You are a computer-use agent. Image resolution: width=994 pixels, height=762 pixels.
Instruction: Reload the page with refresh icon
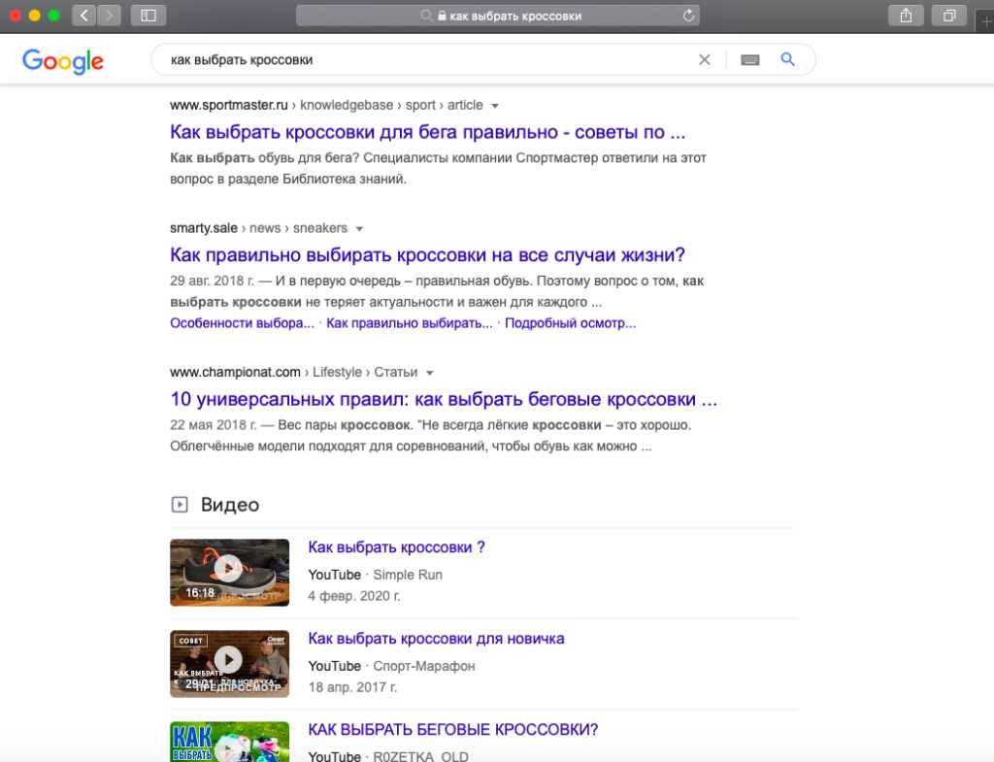(688, 16)
